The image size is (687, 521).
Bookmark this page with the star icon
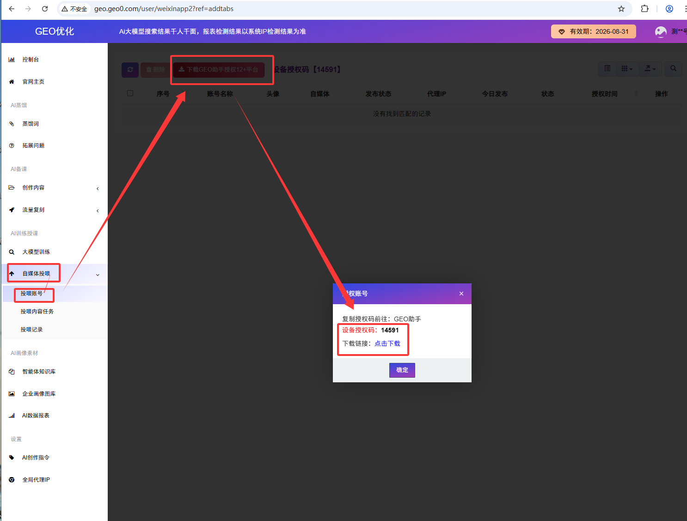coord(621,9)
